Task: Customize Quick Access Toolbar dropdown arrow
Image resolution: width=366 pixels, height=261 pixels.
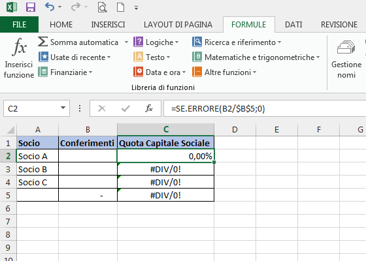Action: [136, 8]
